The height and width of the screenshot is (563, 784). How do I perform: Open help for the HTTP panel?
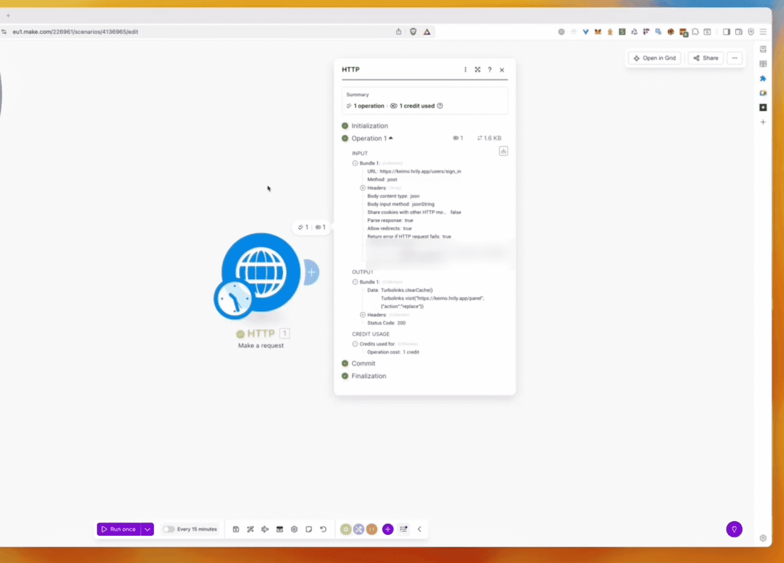pyautogui.click(x=490, y=70)
